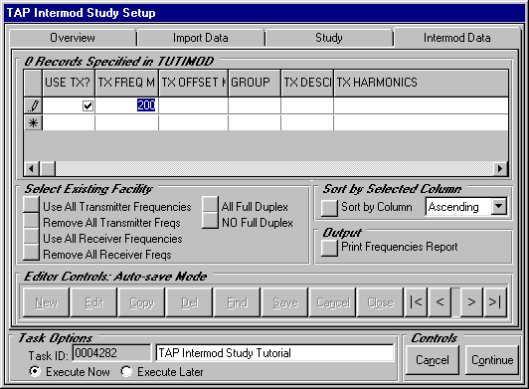Click the asterisk new-row marker

click(33, 122)
